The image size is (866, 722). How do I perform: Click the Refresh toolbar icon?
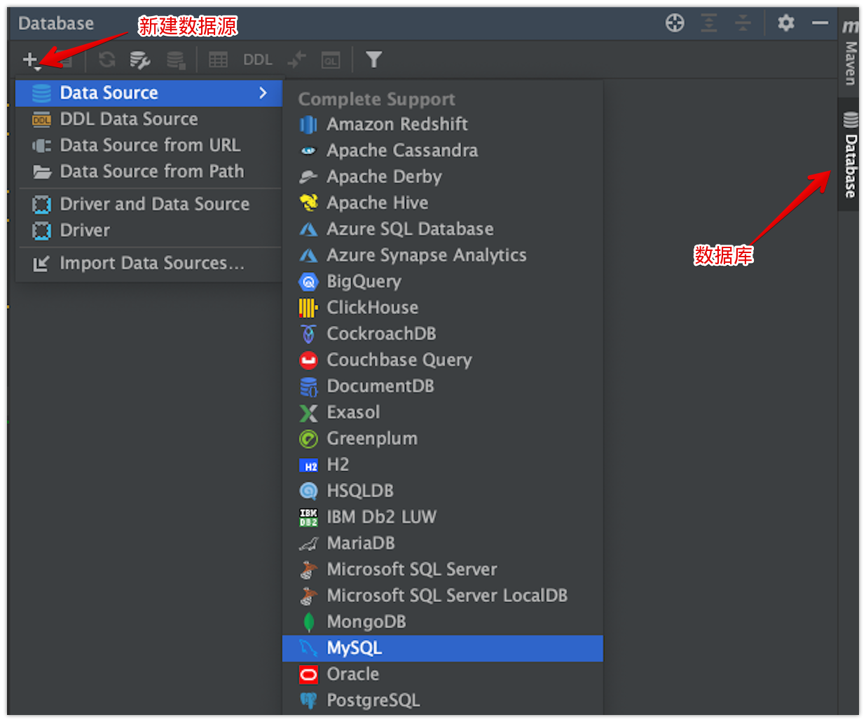(106, 60)
